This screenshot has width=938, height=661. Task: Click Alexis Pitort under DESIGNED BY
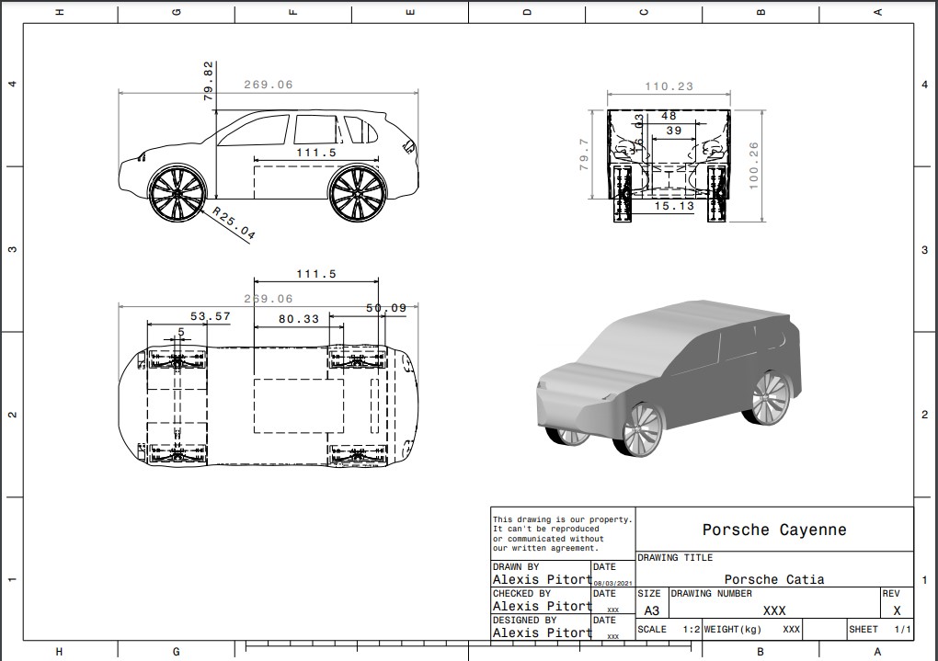coord(542,633)
